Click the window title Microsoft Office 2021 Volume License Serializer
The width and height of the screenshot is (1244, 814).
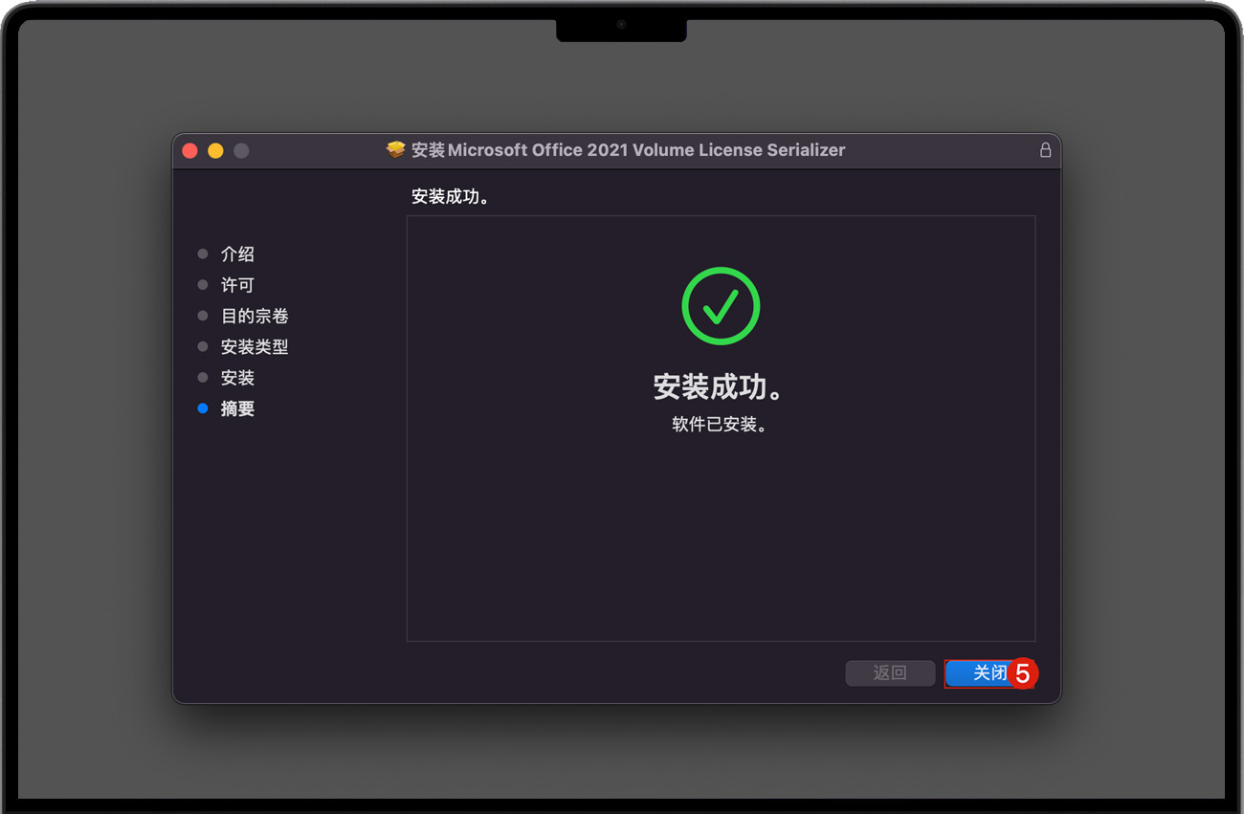click(x=628, y=150)
